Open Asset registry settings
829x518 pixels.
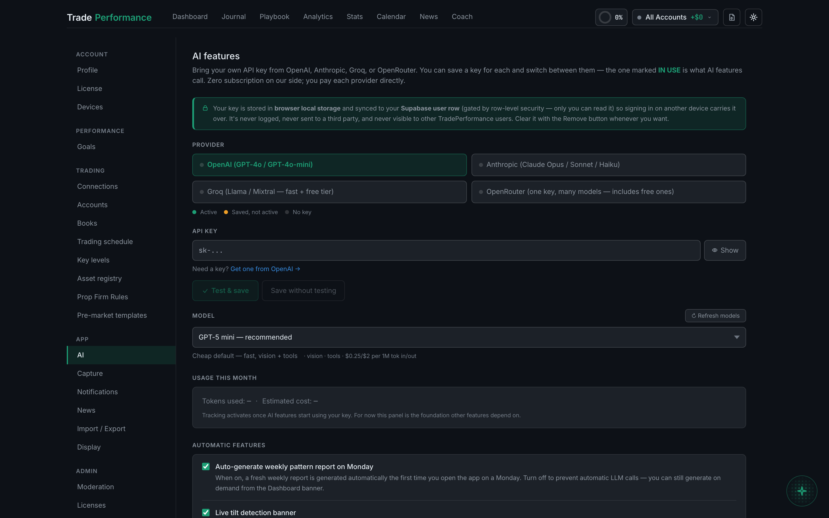(121, 279)
